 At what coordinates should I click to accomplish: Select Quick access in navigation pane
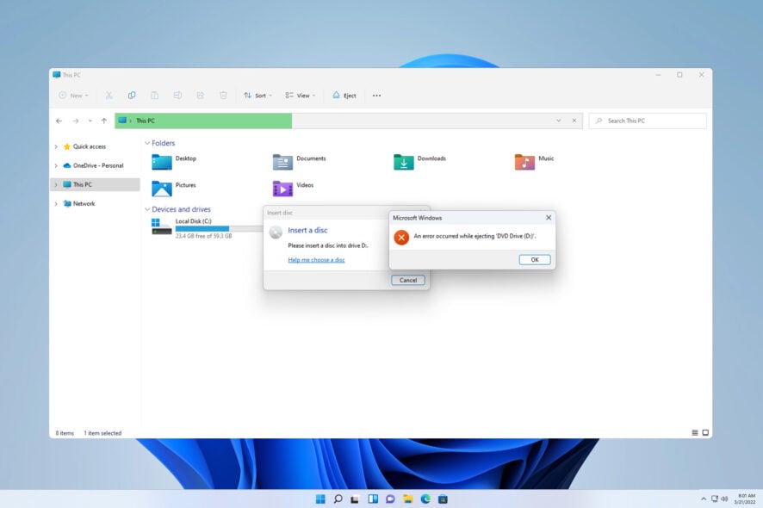(89, 146)
